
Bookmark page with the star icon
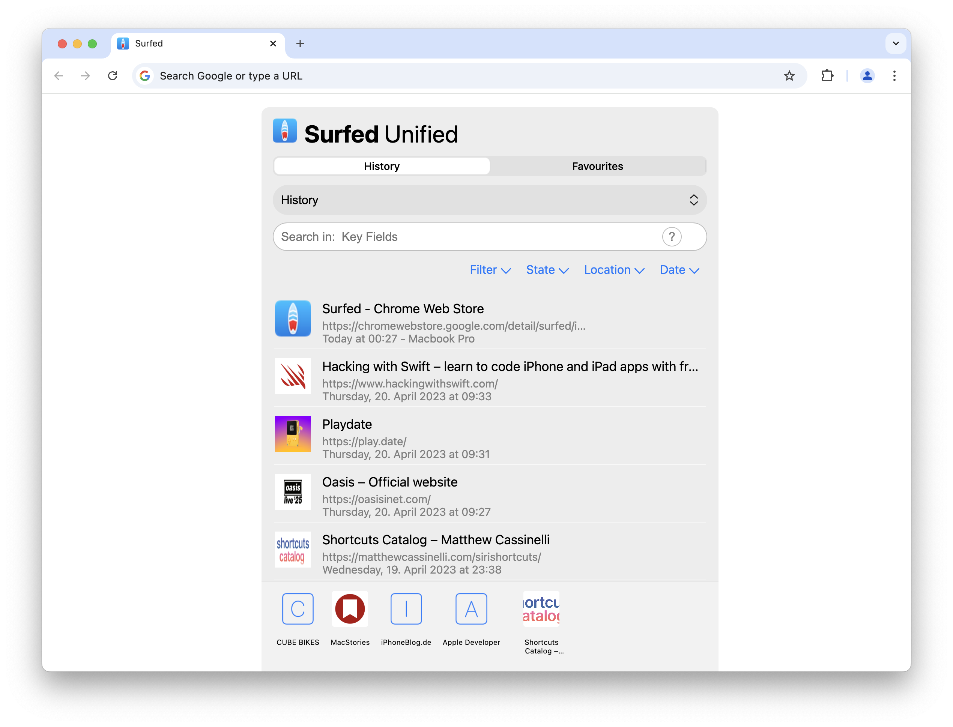pos(789,76)
